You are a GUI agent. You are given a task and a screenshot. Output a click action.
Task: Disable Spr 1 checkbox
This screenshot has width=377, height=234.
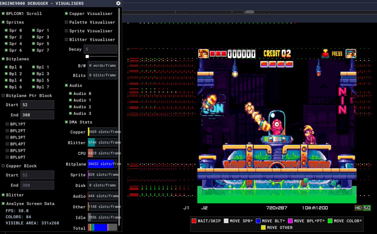pos(33,30)
